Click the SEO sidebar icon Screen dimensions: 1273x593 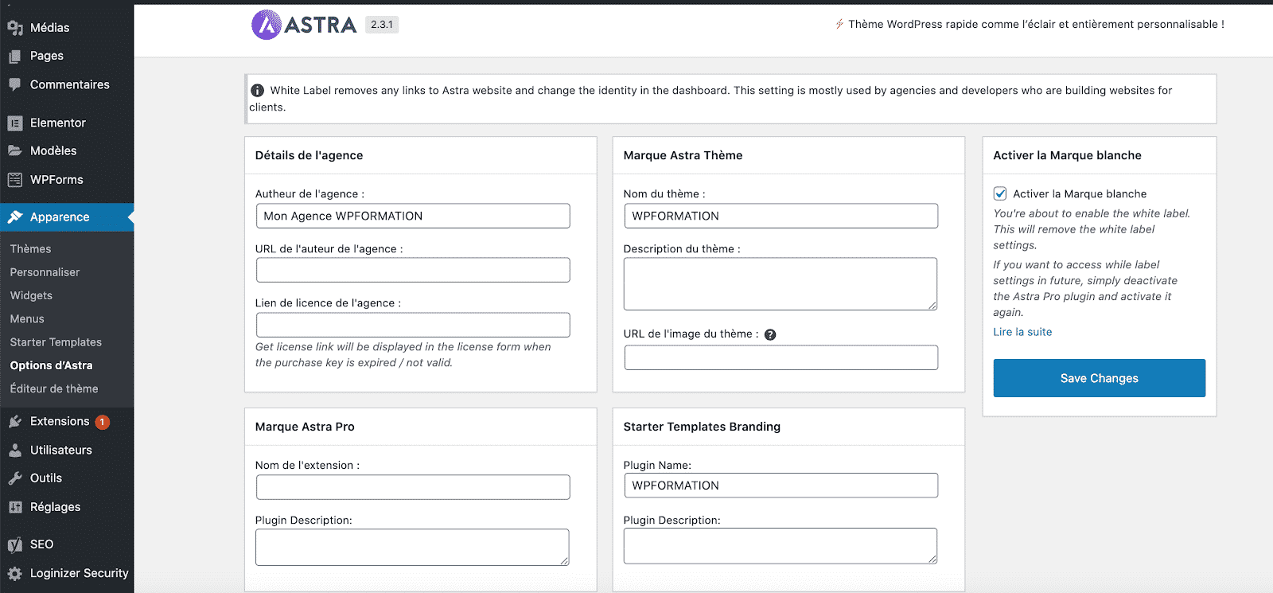click(x=15, y=544)
